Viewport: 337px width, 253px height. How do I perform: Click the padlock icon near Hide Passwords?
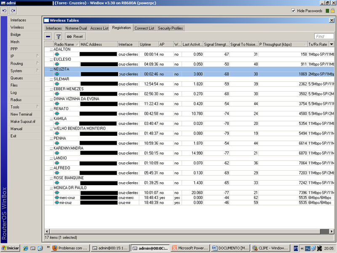click(332, 11)
